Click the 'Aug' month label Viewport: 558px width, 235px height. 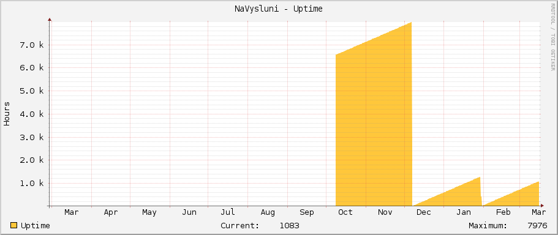pyautogui.click(x=268, y=213)
